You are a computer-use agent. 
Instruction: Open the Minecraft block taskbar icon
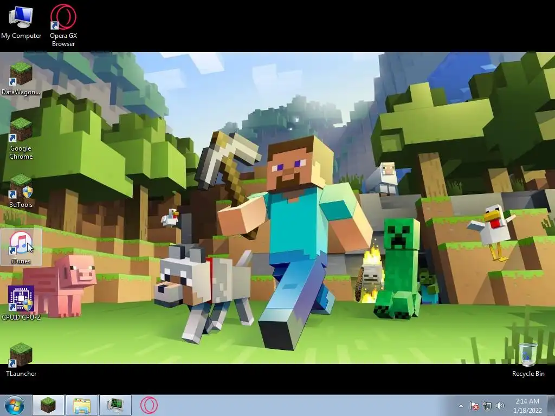pyautogui.click(x=48, y=405)
